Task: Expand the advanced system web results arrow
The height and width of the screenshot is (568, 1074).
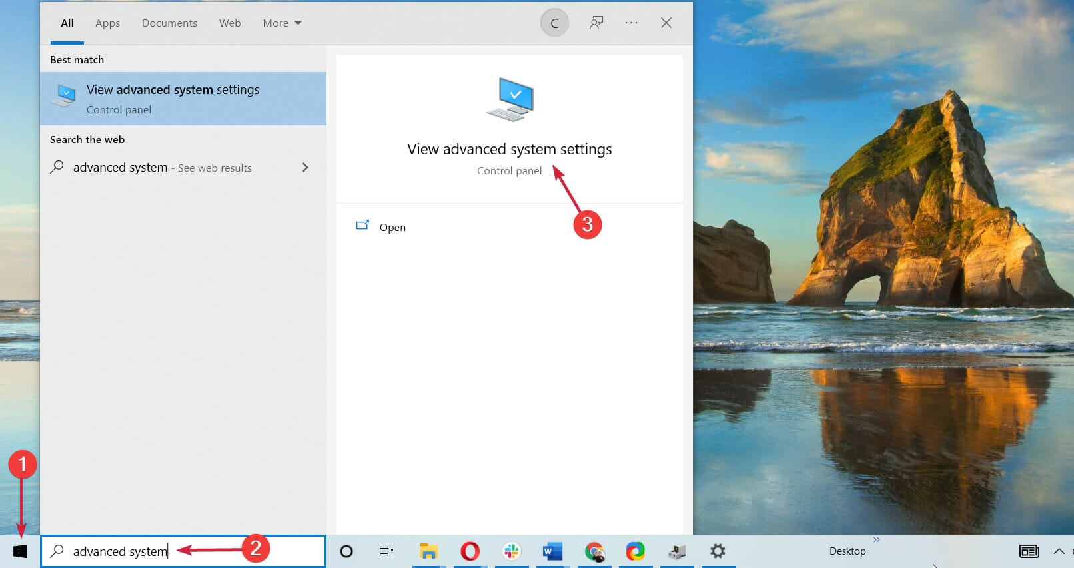Action: click(305, 168)
